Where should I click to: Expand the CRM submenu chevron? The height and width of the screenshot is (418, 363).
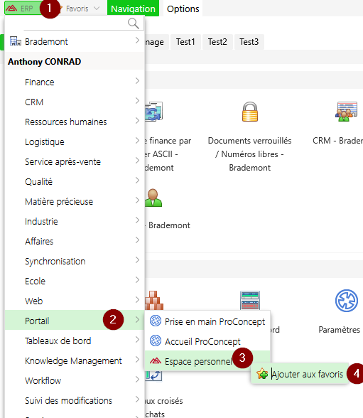(x=137, y=101)
